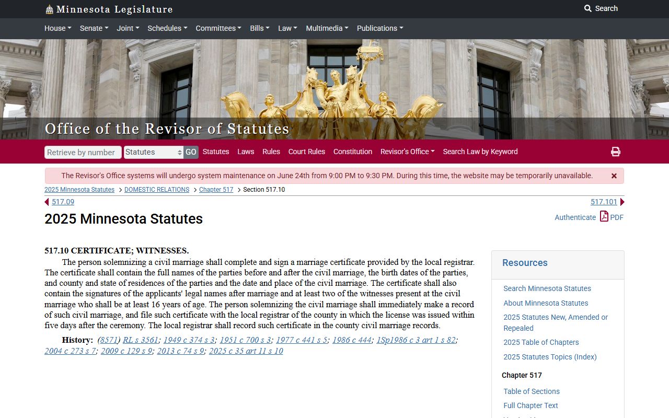Open Search Law by Keyword
This screenshot has height=418, width=669.
(x=480, y=152)
